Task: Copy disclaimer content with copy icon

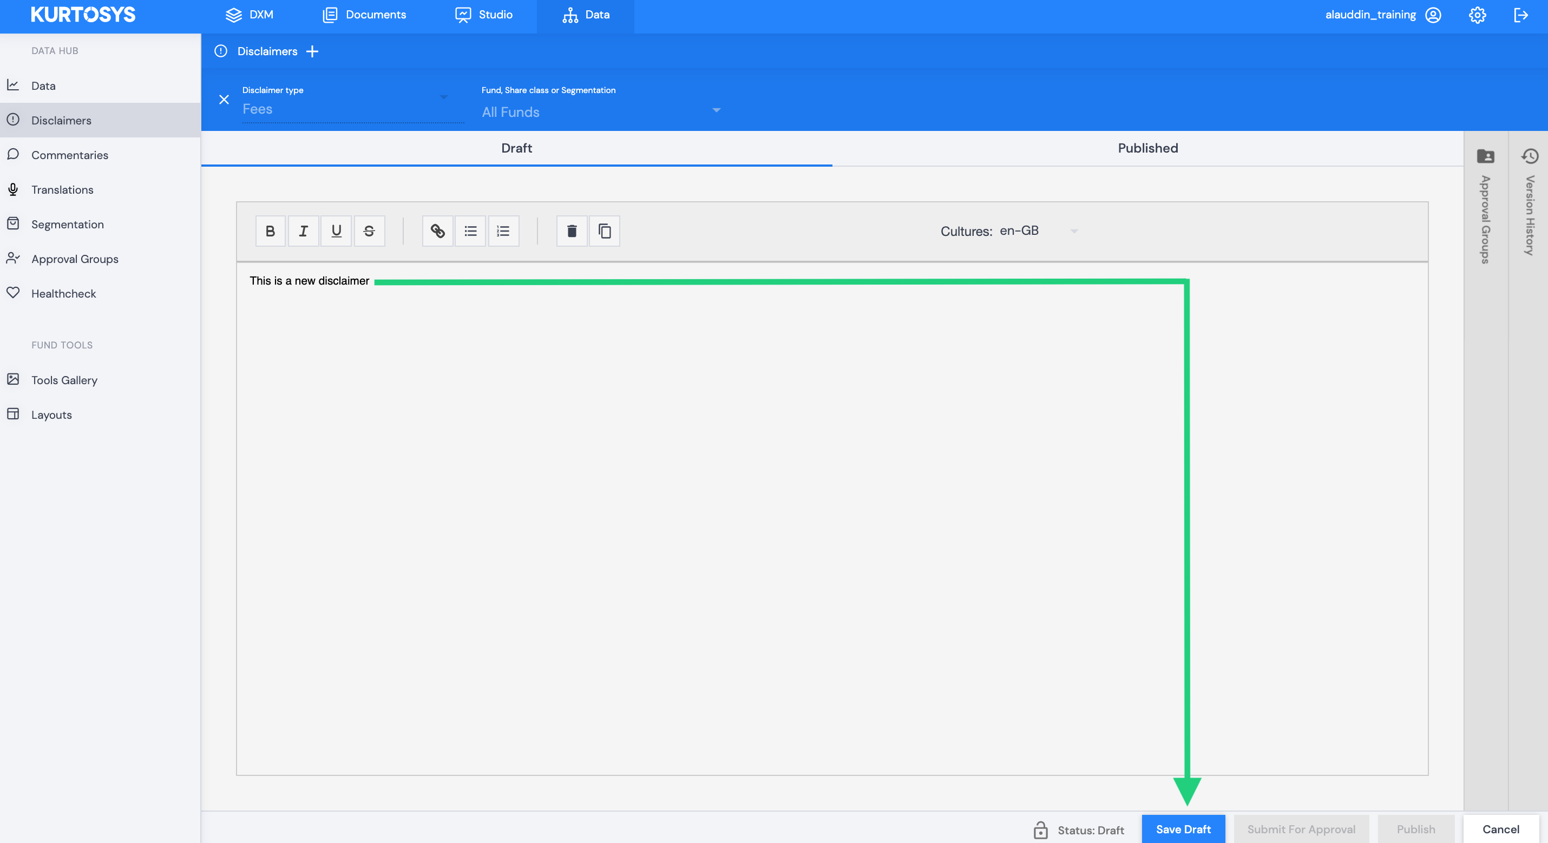Action: (605, 230)
